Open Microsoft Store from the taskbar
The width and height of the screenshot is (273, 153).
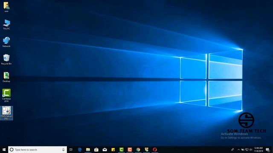point(96,150)
